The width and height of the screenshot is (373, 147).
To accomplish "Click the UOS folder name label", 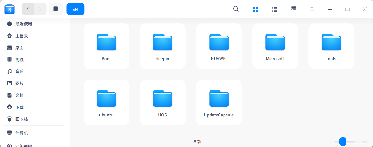I will [x=163, y=115].
